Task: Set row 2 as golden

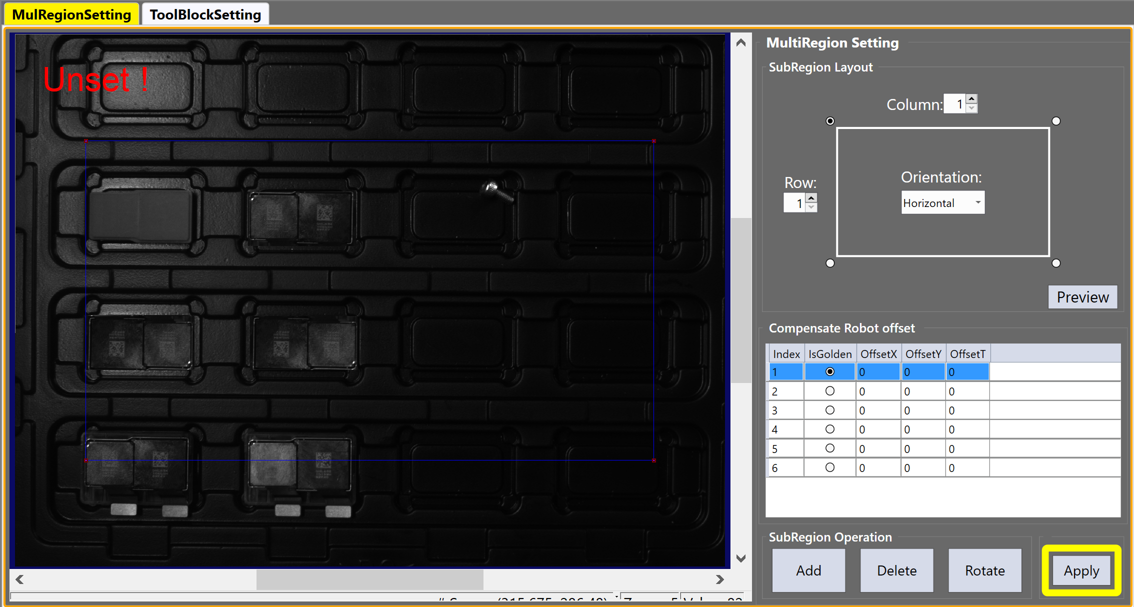Action: pyautogui.click(x=829, y=391)
